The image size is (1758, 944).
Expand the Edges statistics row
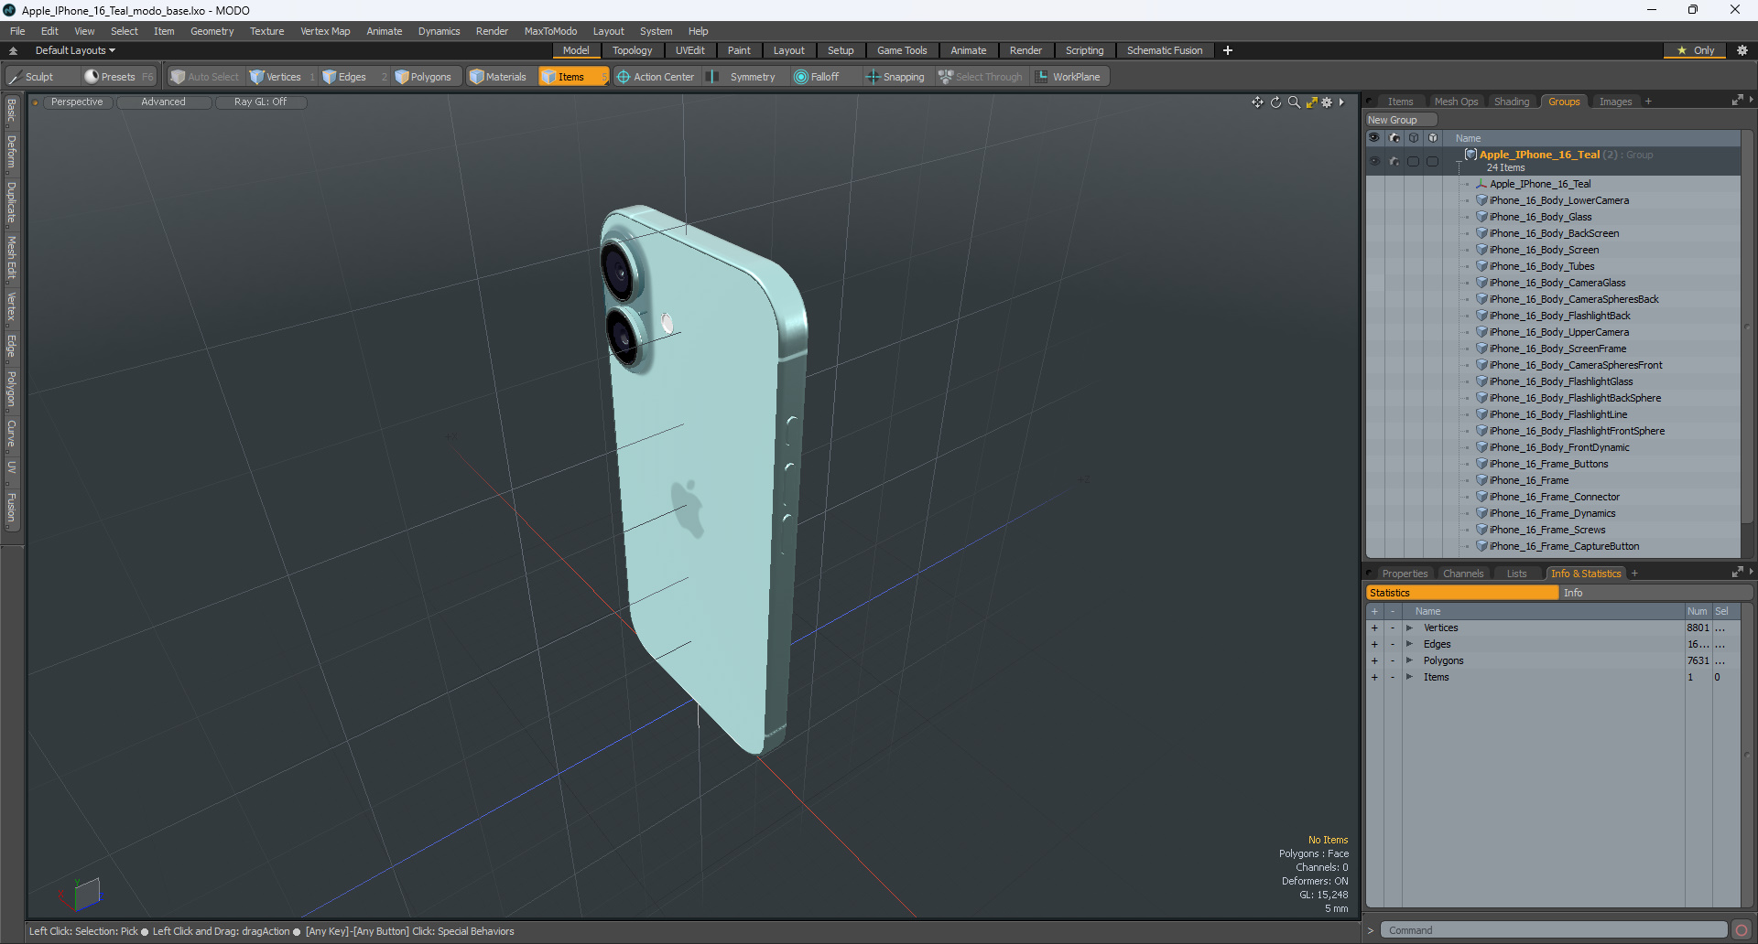click(1409, 644)
